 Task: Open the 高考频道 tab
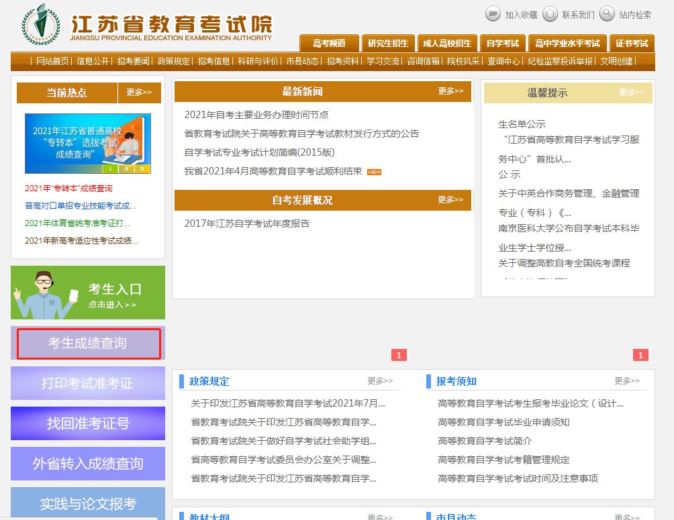329,44
